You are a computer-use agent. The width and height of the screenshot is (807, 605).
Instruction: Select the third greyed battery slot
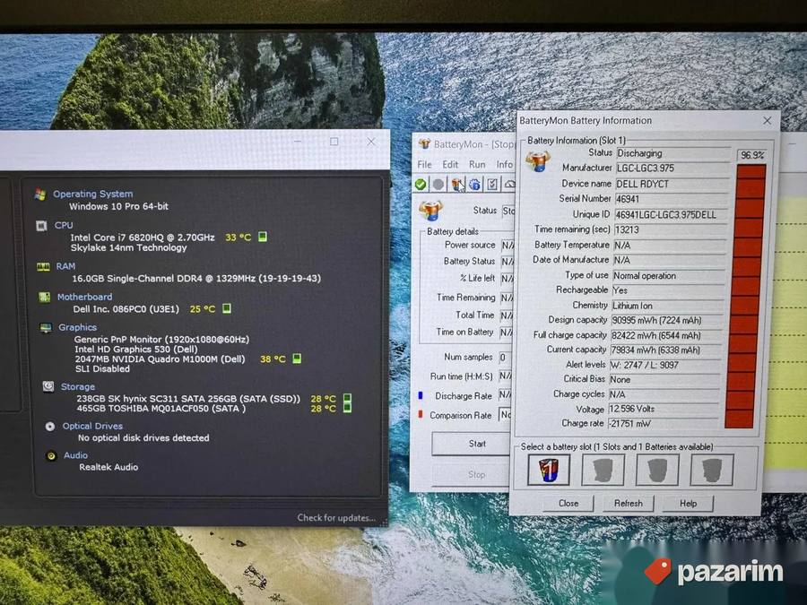[657, 469]
